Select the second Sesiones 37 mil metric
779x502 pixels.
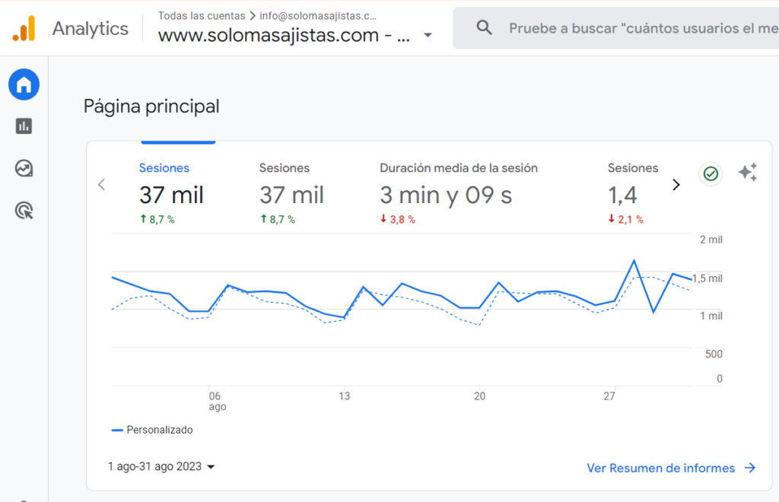pos(291,194)
